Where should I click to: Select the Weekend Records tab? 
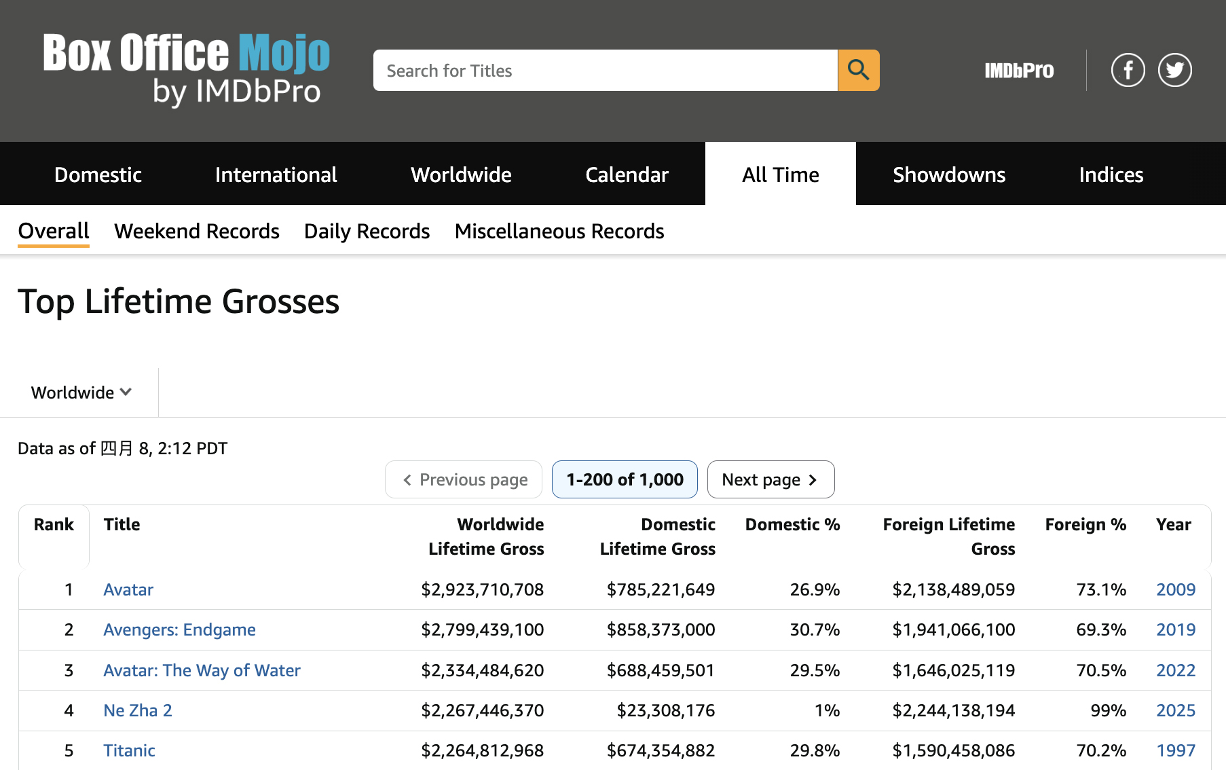click(x=197, y=231)
